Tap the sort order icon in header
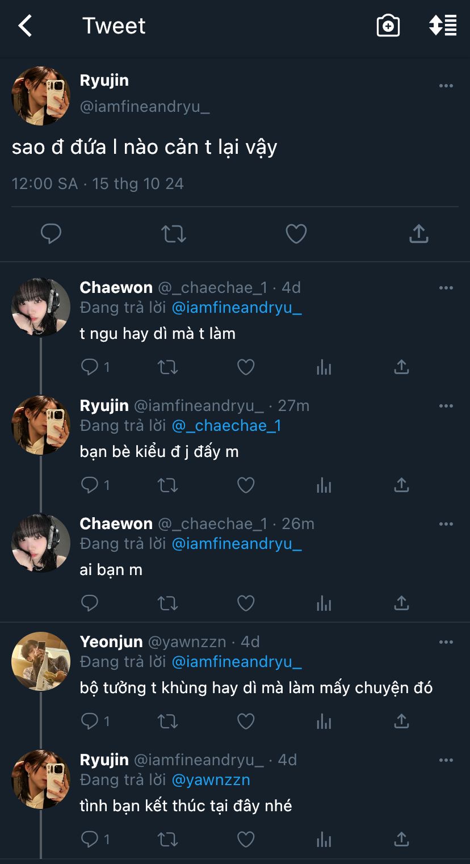The width and height of the screenshot is (470, 864). pos(443,26)
